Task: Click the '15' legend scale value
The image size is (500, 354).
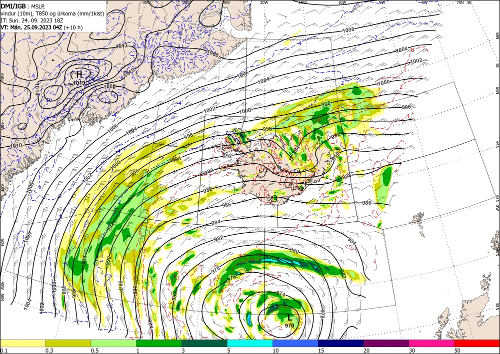Action: coord(321,351)
